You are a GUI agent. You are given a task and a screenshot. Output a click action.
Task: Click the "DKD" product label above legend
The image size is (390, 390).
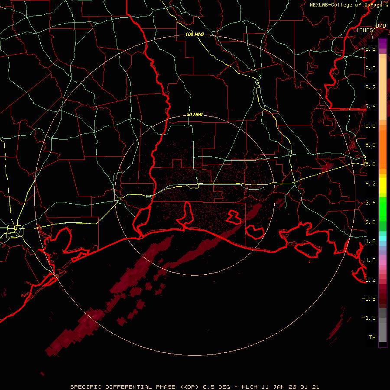pyautogui.click(x=380, y=26)
